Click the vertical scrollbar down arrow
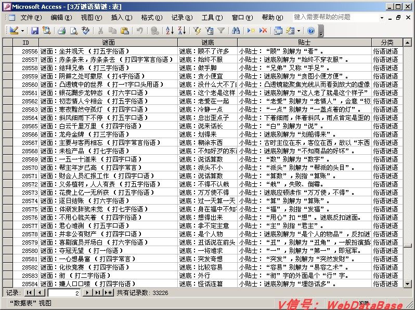415x310 pixels. 408,284
